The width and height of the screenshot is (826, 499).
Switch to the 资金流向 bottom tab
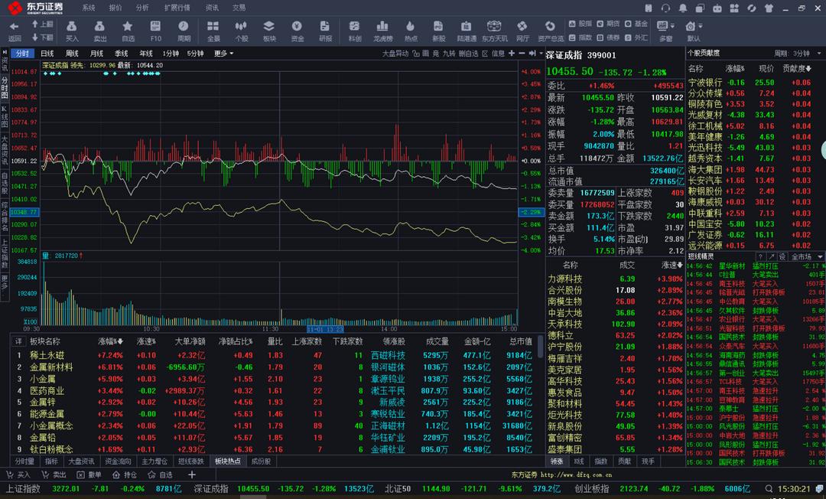118,461
